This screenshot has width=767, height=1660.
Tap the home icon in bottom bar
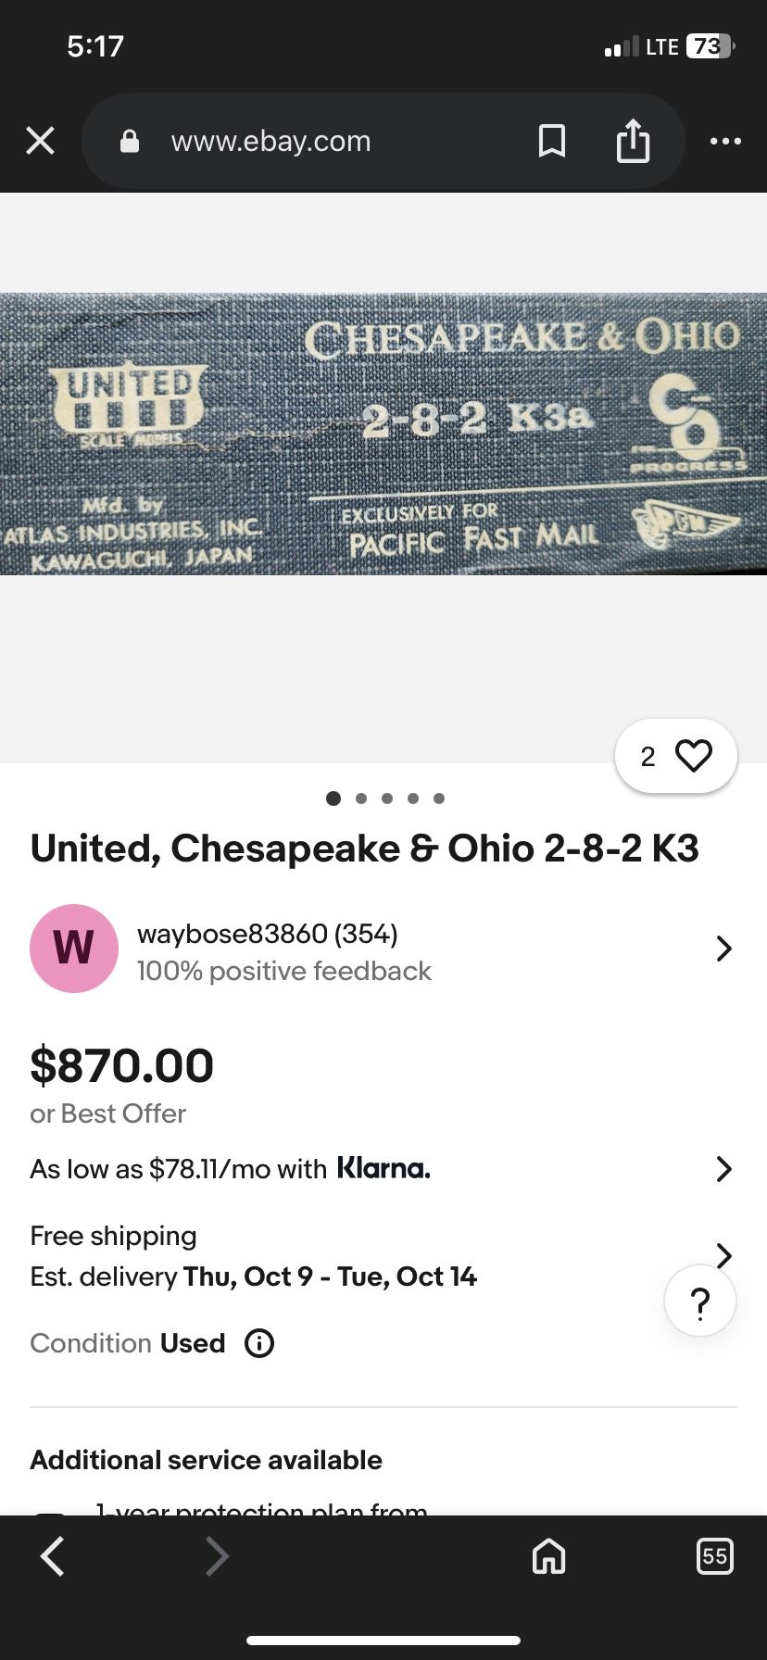coord(548,1556)
